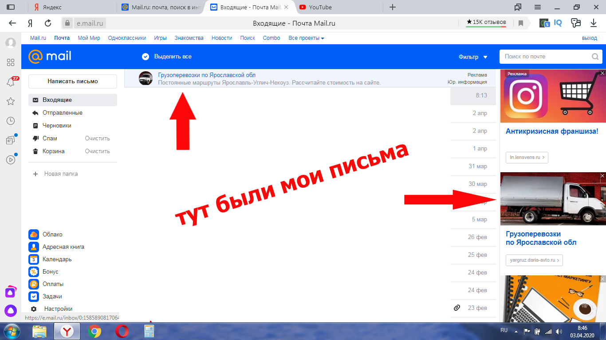606x340 pixels.
Task: Open Google Chrome from the taskbar
Action: coord(94,331)
